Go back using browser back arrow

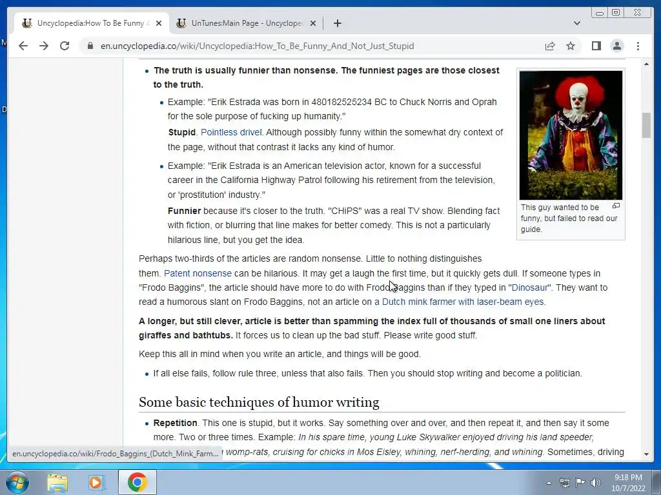tap(23, 46)
